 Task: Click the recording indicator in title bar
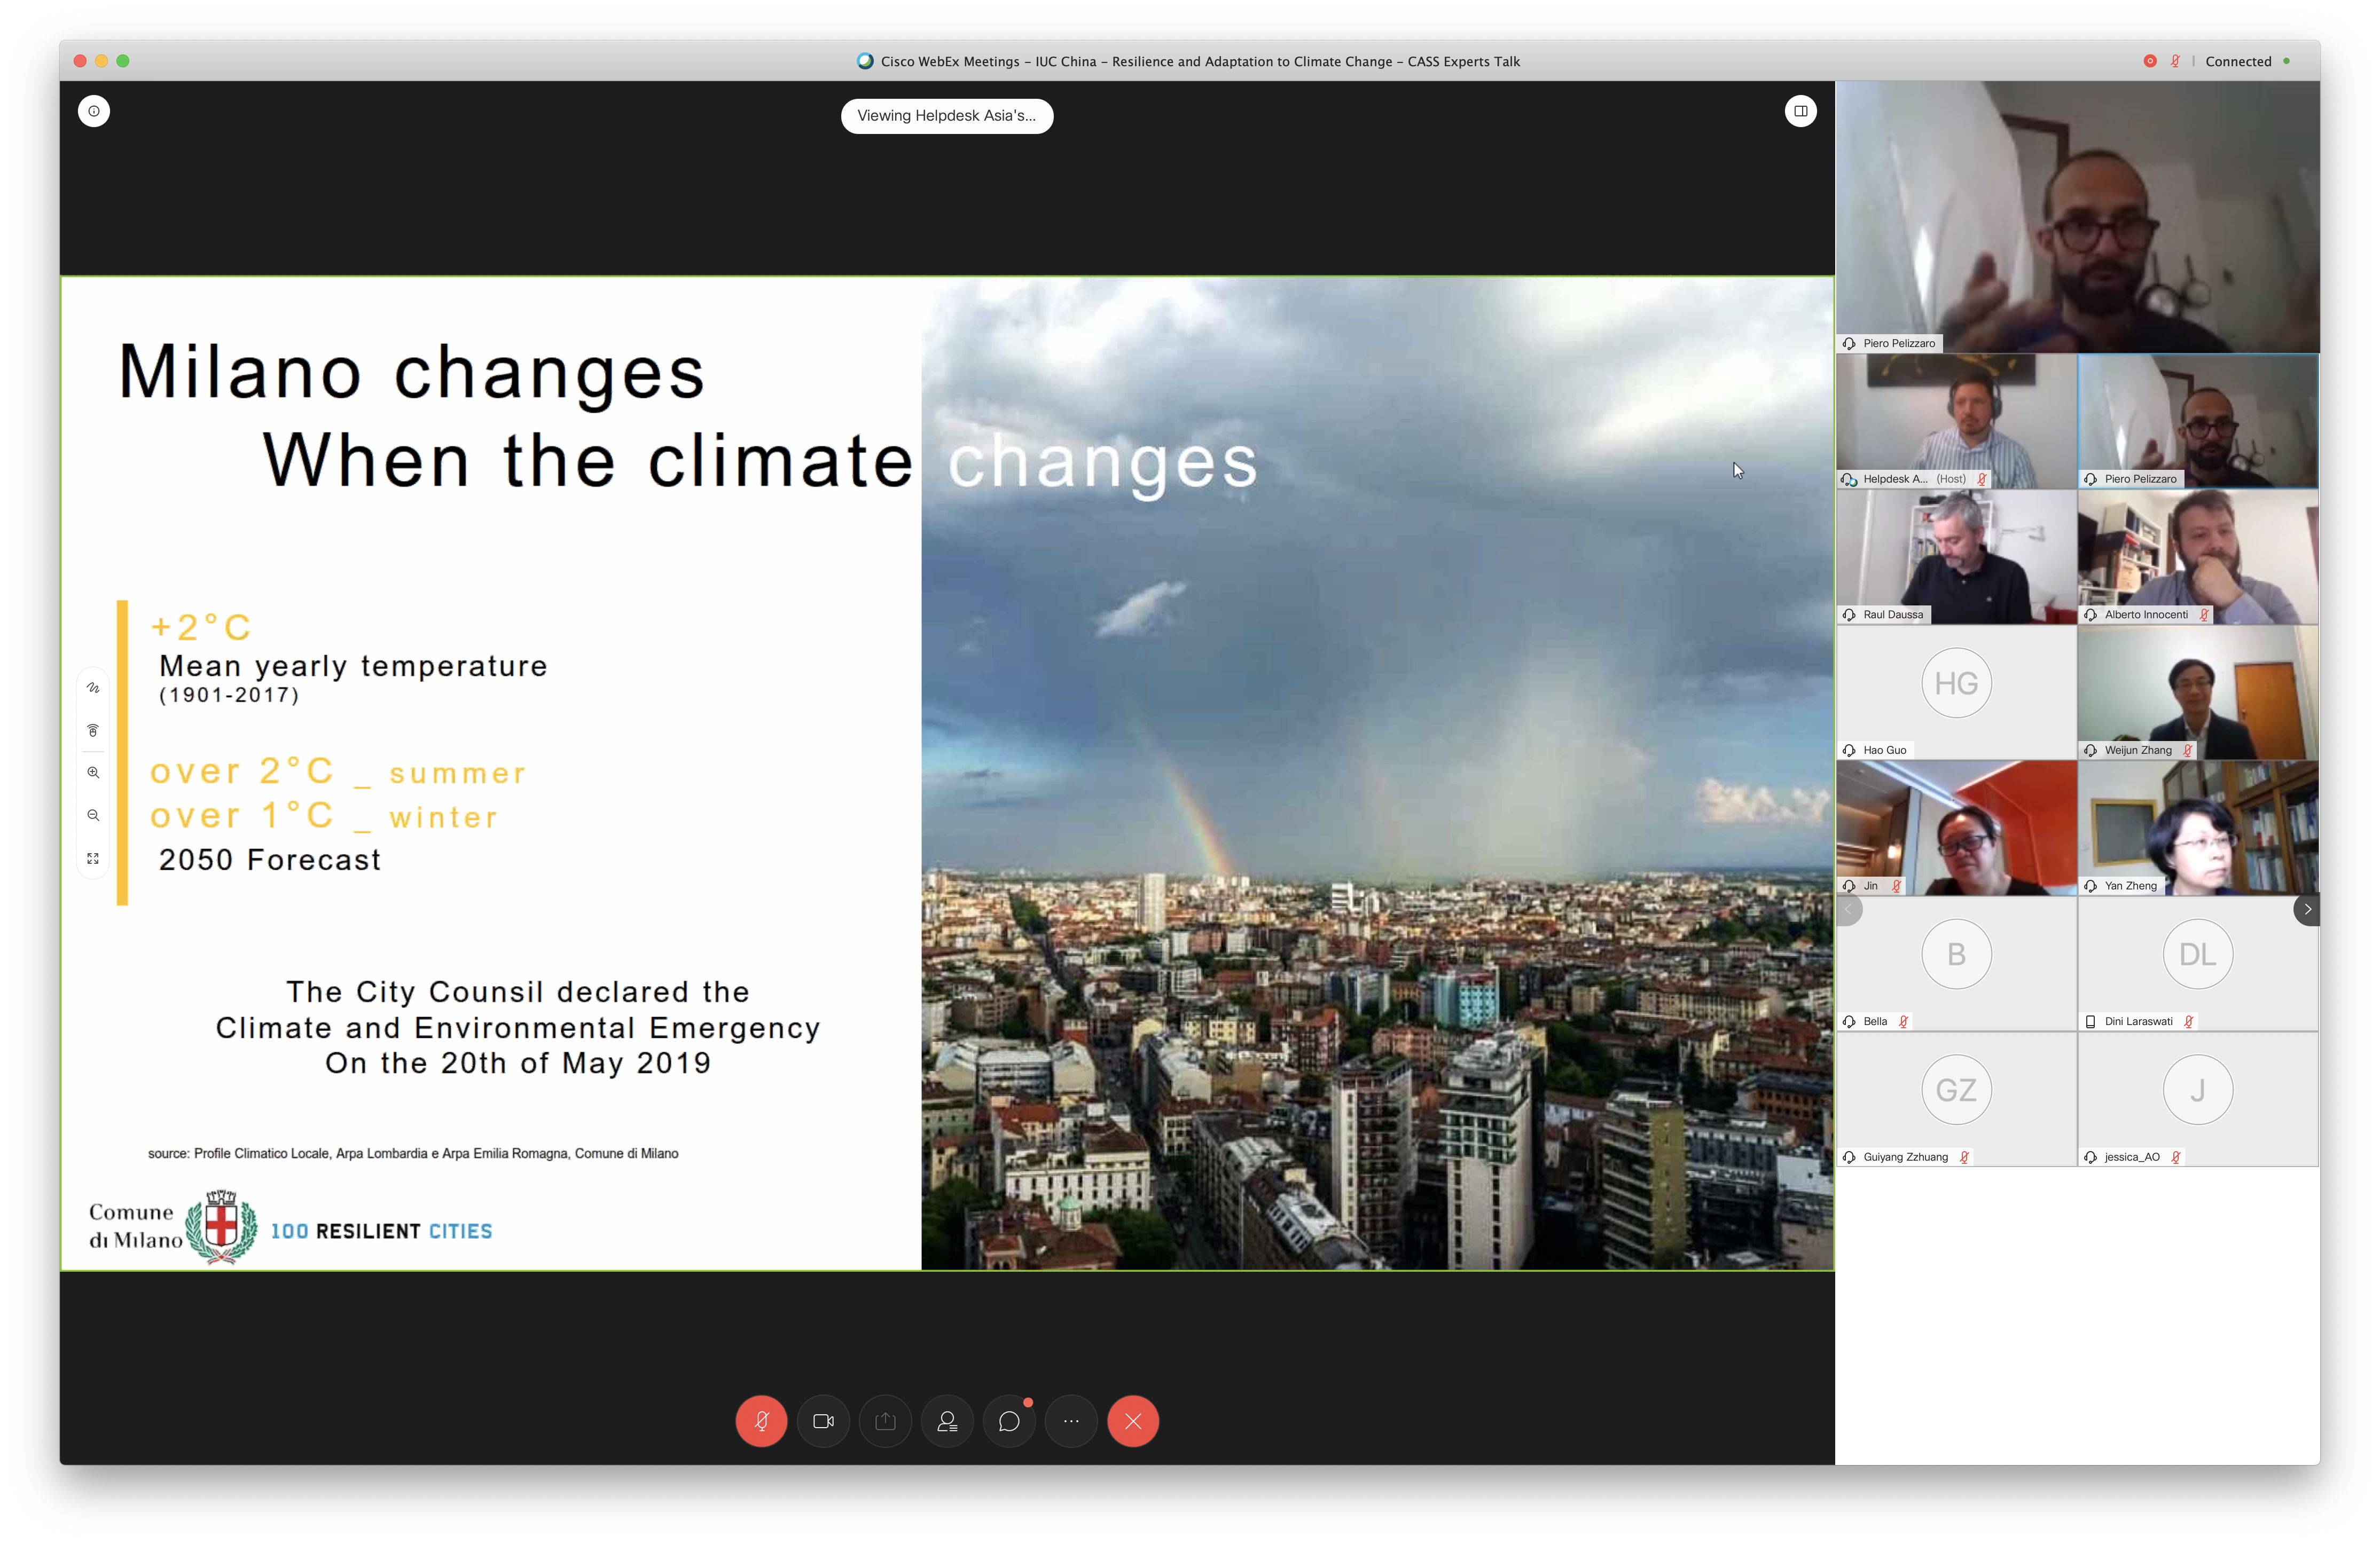coord(2150,61)
